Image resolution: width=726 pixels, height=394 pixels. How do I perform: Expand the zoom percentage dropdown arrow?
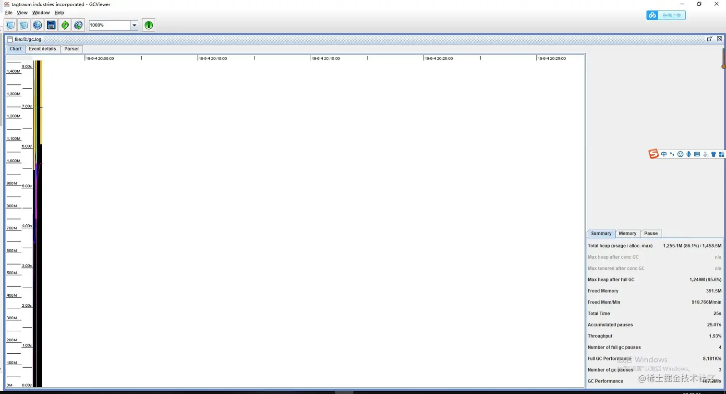pos(134,25)
